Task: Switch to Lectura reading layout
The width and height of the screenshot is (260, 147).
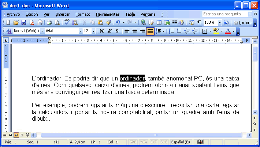Action: [x=242, y=23]
